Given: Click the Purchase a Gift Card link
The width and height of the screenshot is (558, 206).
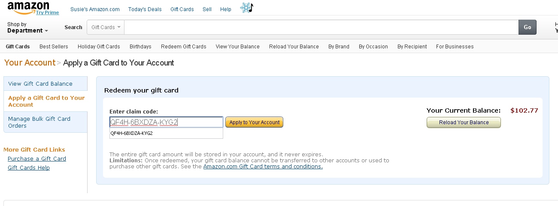Looking at the screenshot, I should coord(37,158).
